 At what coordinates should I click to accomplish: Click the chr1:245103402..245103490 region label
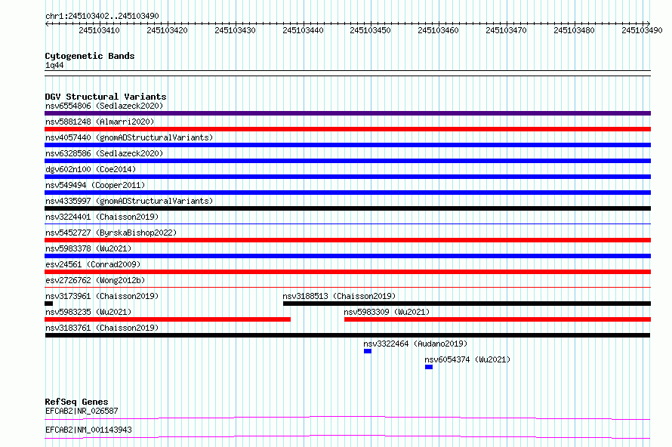[102, 16]
